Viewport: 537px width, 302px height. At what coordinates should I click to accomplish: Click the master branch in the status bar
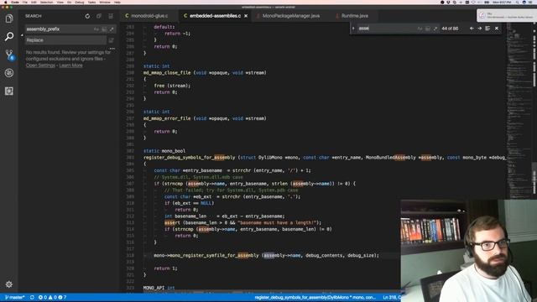tap(15, 297)
